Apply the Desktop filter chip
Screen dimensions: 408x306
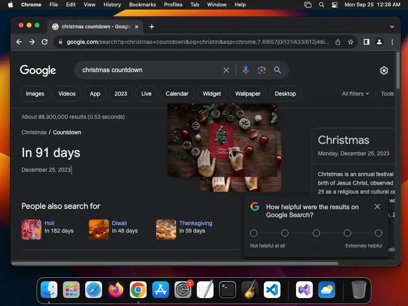(x=285, y=94)
